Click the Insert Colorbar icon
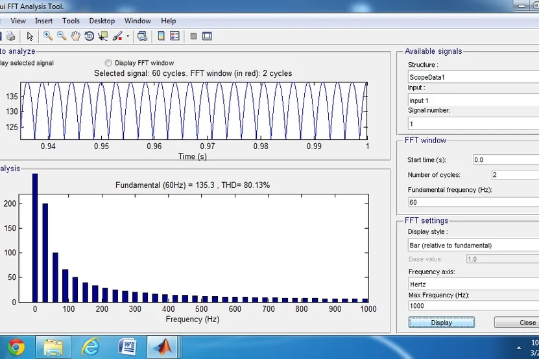 click(161, 36)
